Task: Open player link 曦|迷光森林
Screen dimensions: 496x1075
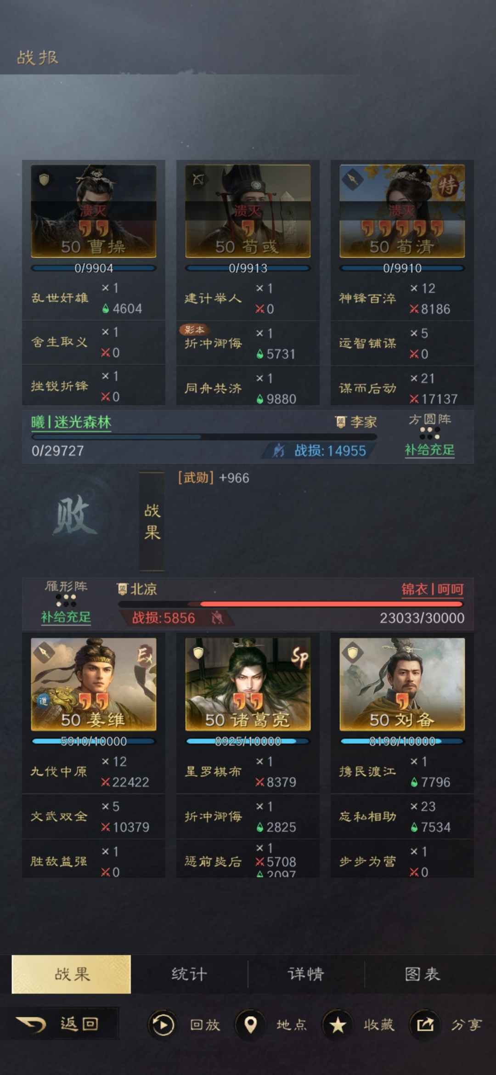Action: point(71,422)
